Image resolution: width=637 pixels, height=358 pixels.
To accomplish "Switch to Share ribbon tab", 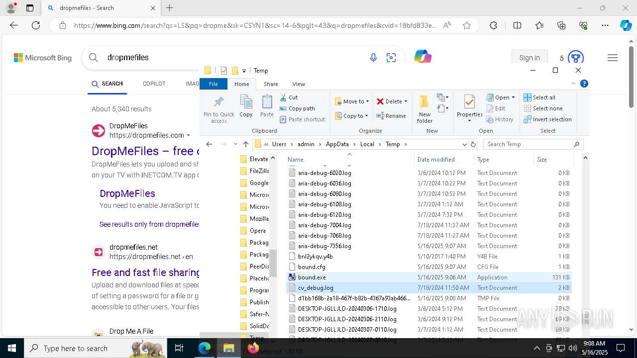I will click(271, 84).
